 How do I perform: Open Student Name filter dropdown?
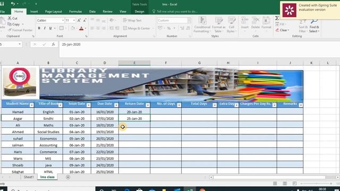pyautogui.click(x=32, y=105)
